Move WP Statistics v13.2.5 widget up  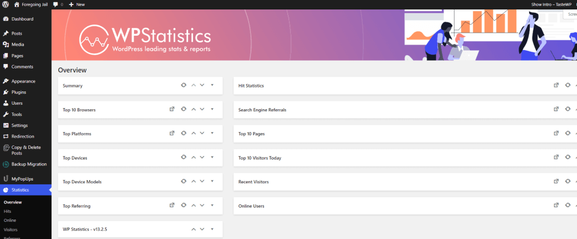(194, 229)
